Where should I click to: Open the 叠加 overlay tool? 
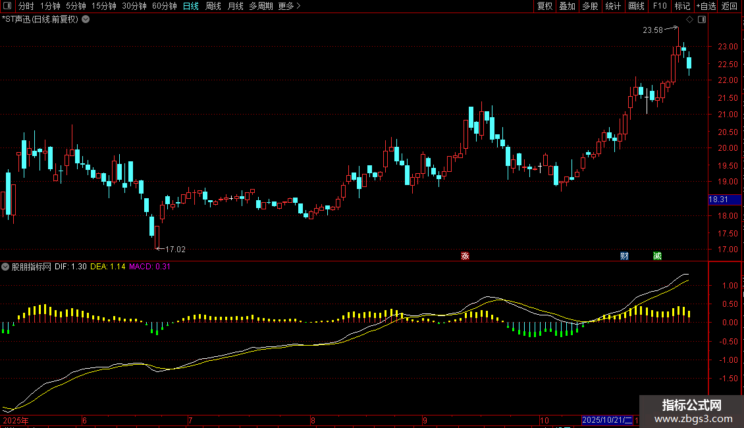pos(567,6)
